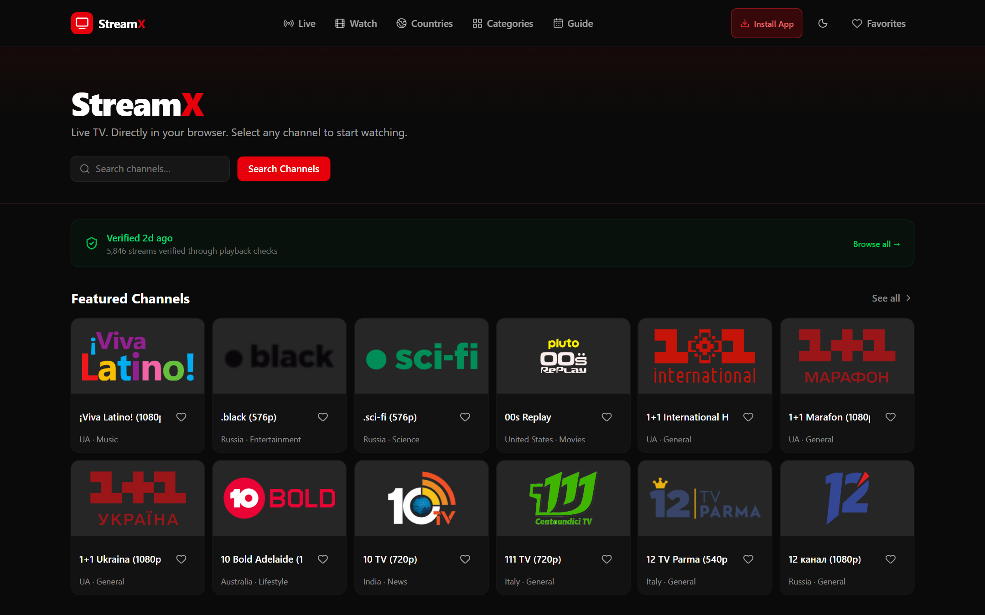985x615 pixels.
Task: Expand Featured Channels with See all
Action: [x=892, y=298]
